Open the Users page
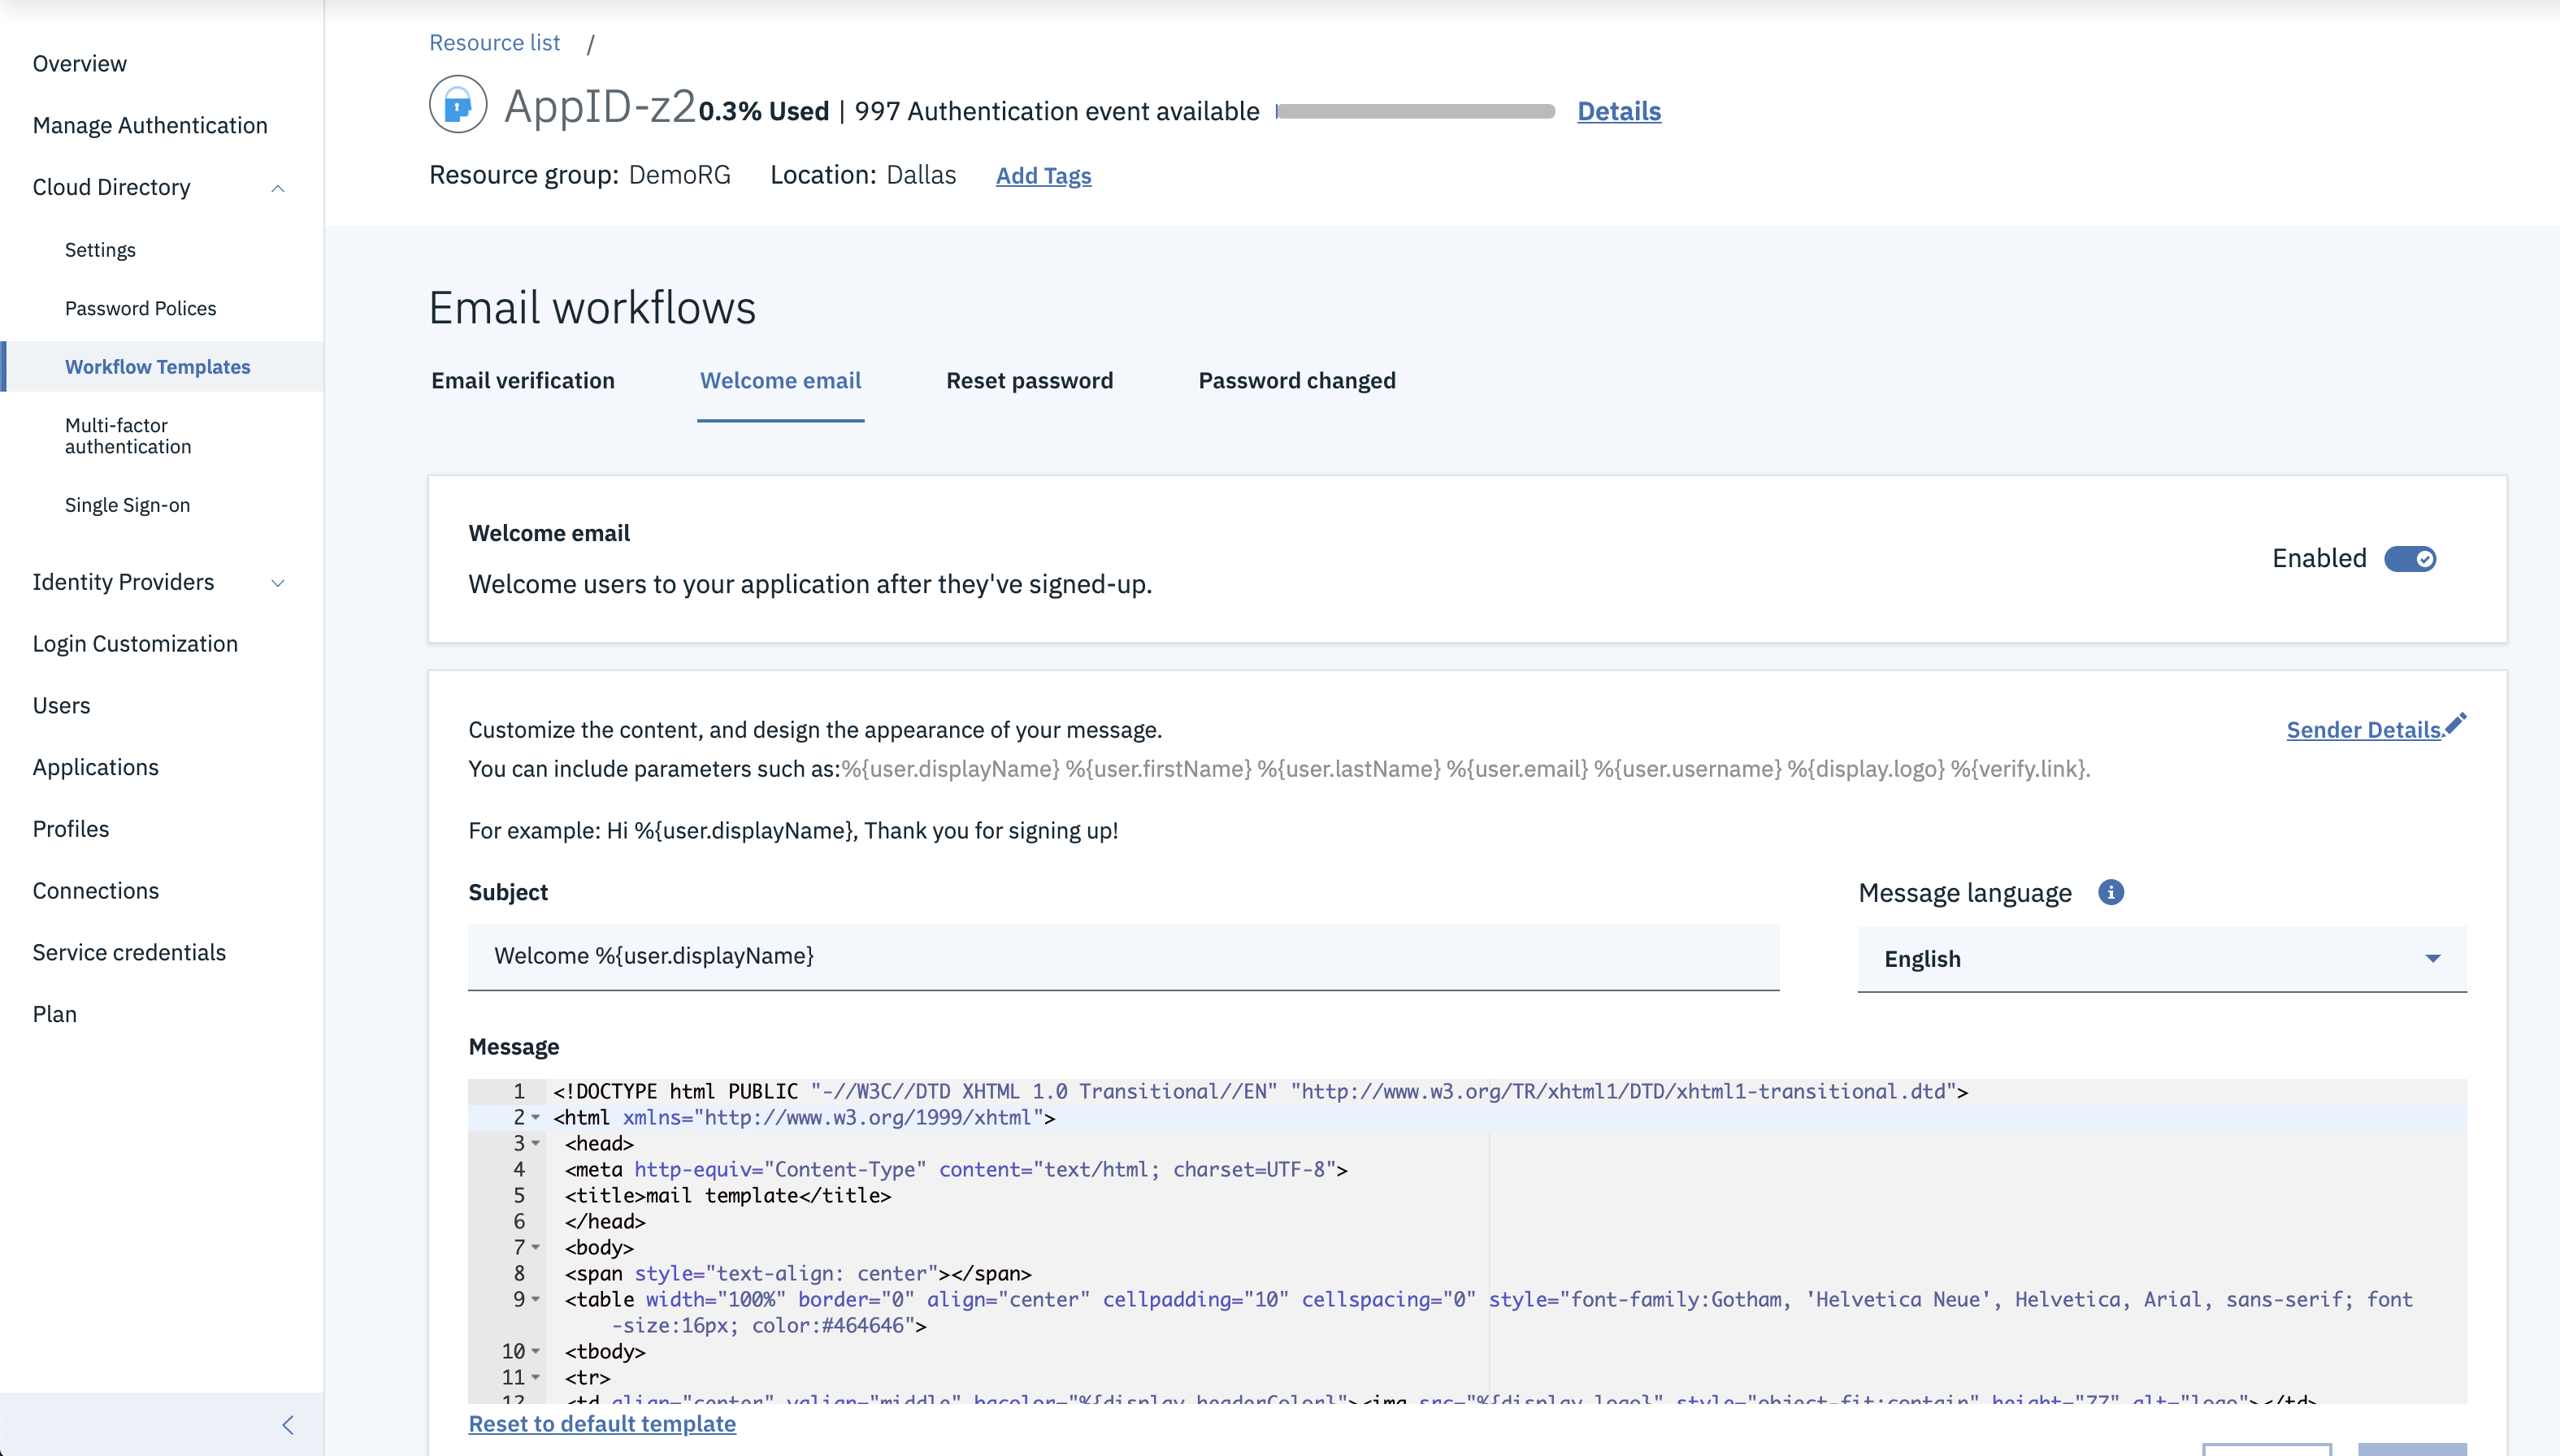 (61, 706)
